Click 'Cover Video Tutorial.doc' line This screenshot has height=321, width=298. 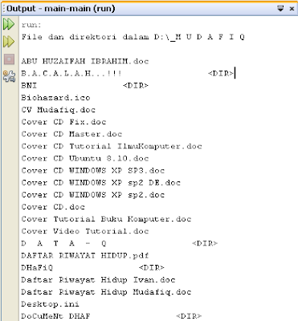85,231
